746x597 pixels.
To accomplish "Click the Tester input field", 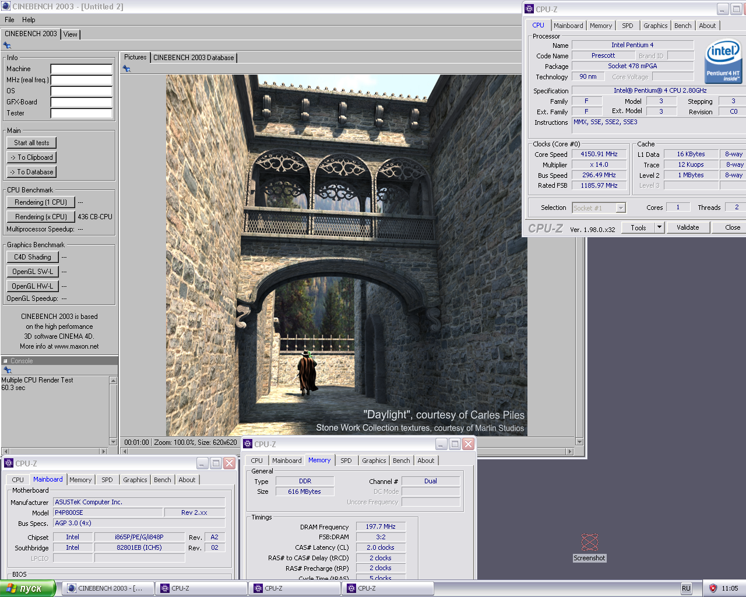I will click(x=81, y=113).
